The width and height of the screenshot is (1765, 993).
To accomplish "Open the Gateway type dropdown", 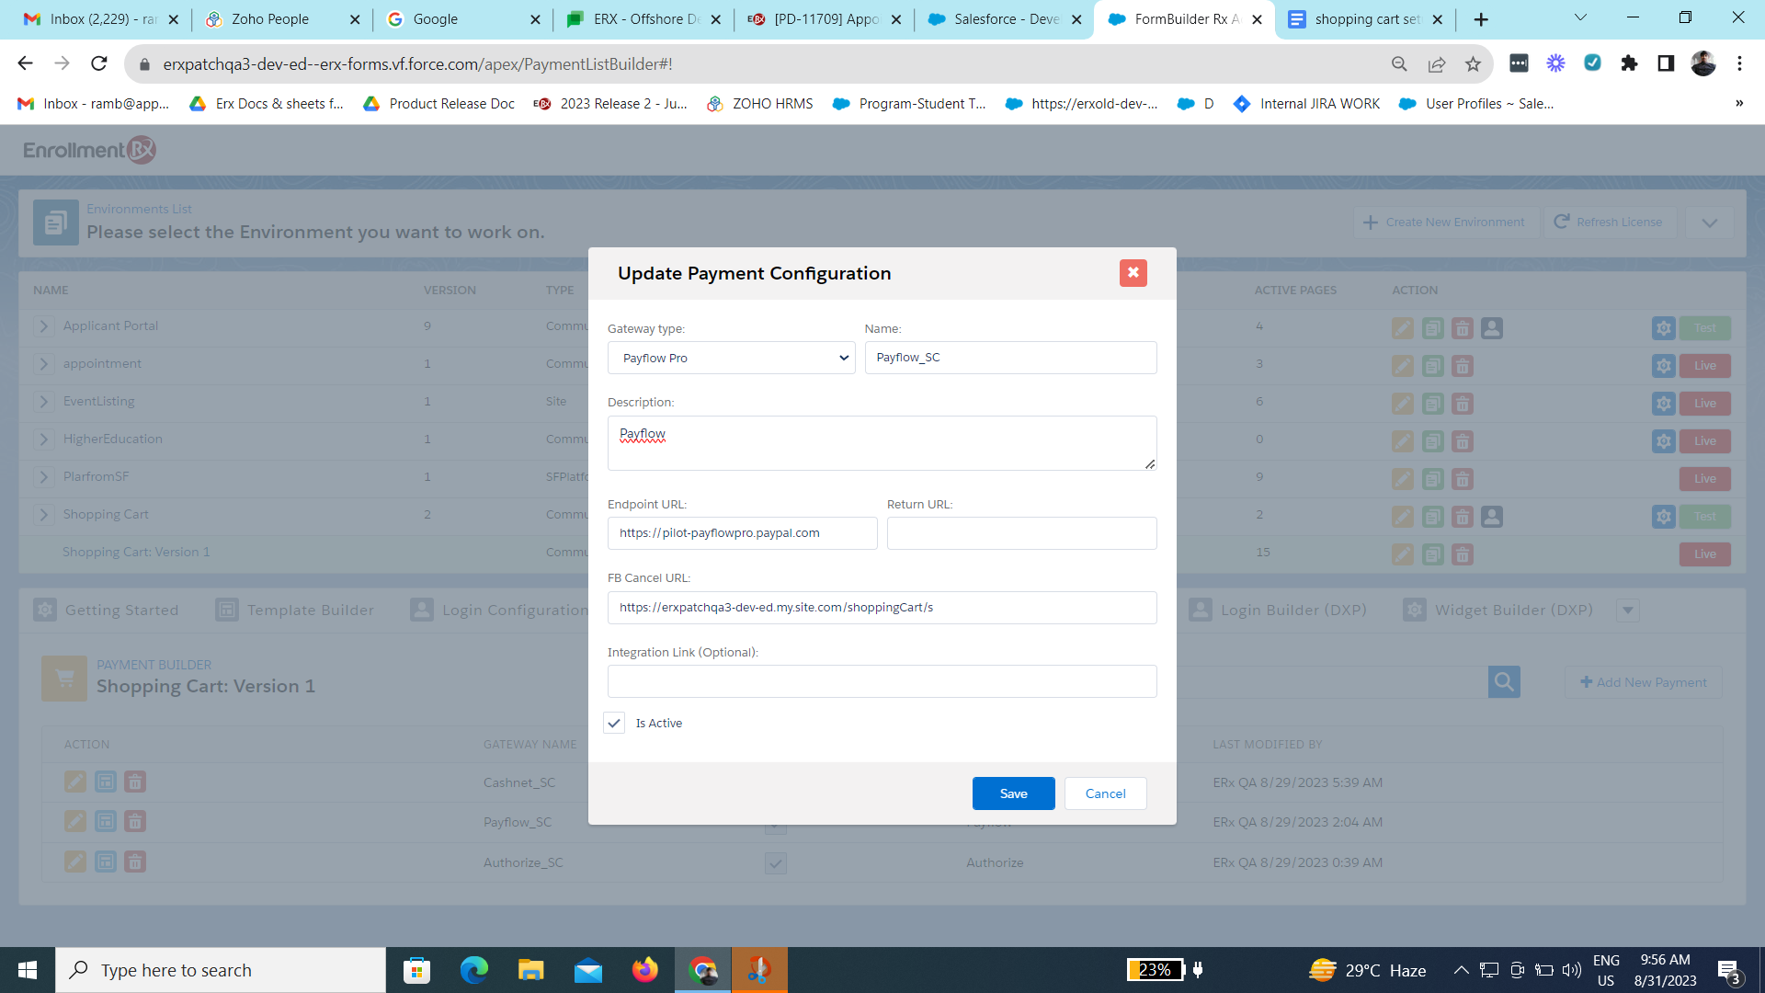I will 731,358.
